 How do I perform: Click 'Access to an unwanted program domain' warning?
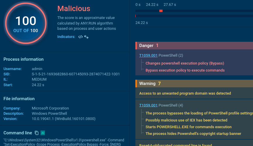[185, 93]
